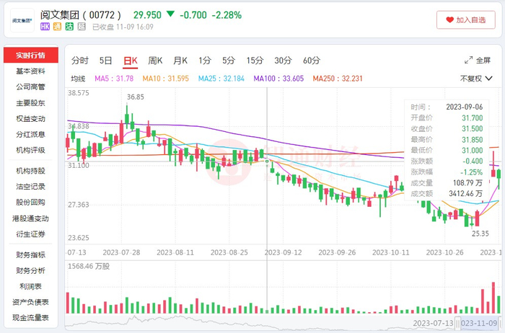Open 现金流量表 in the sidebar
The height and width of the screenshot is (333, 505).
pos(30,317)
